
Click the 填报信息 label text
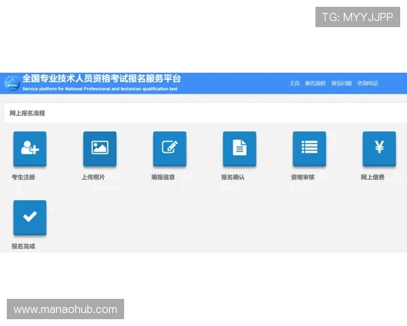pyautogui.click(x=163, y=177)
